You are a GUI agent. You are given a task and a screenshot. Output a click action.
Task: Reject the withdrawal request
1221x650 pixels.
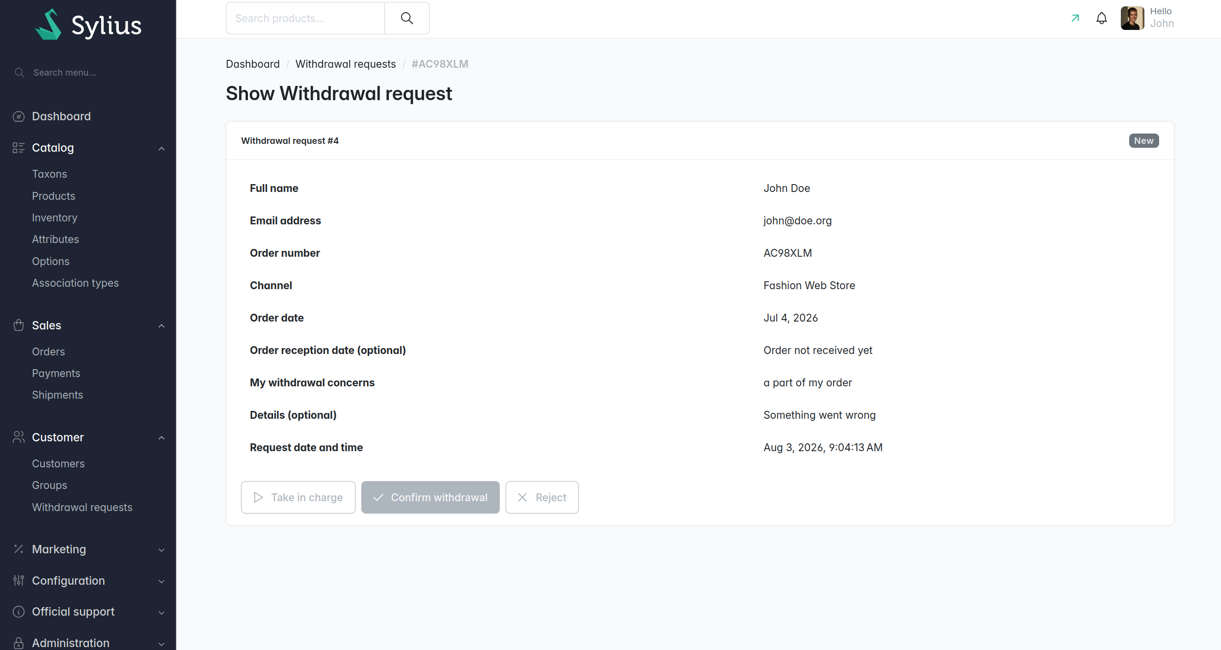(x=542, y=497)
